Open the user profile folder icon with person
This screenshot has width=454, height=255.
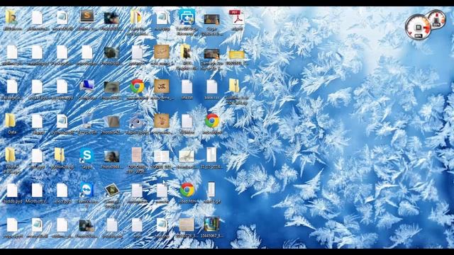(x=12, y=17)
